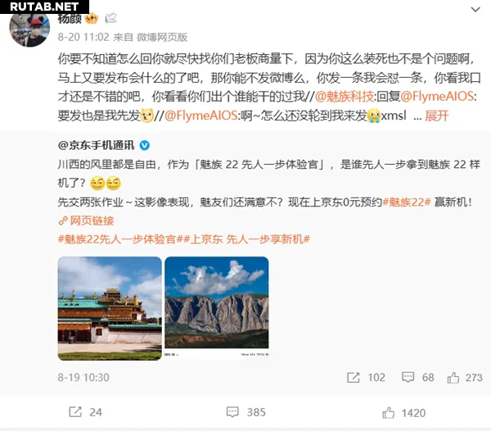Expand full post text via 展开
The image size is (491, 431).
tap(437, 116)
